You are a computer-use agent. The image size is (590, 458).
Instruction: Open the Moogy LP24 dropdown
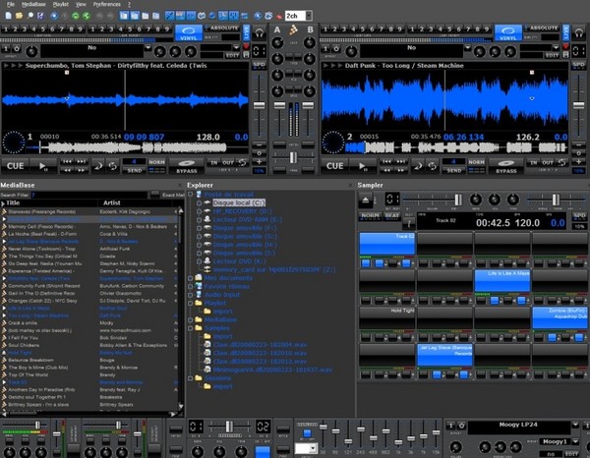(x=575, y=425)
